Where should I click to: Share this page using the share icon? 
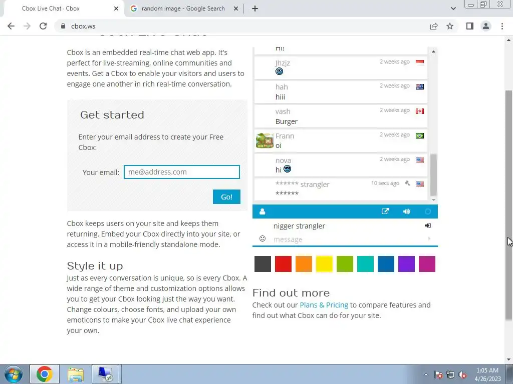click(434, 26)
